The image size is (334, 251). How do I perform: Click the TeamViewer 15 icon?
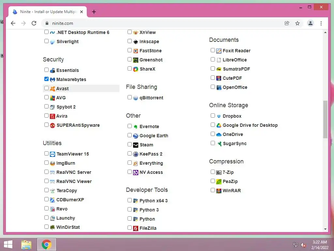(x=53, y=154)
